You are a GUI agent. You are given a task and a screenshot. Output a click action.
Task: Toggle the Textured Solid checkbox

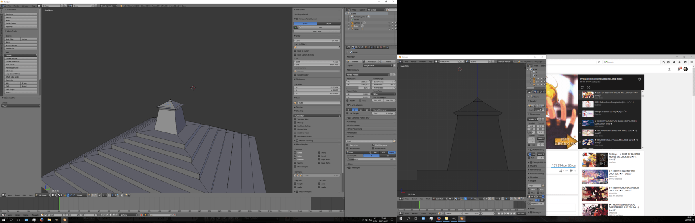[295, 119]
